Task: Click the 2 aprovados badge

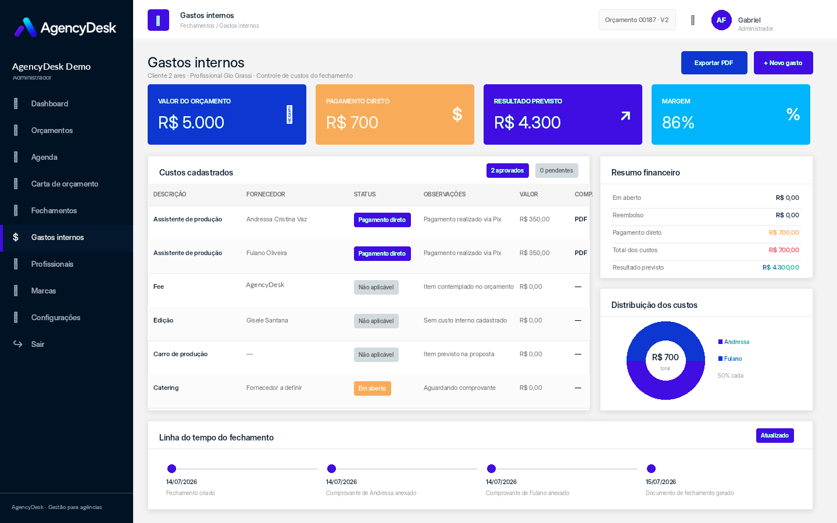Action: tap(507, 170)
